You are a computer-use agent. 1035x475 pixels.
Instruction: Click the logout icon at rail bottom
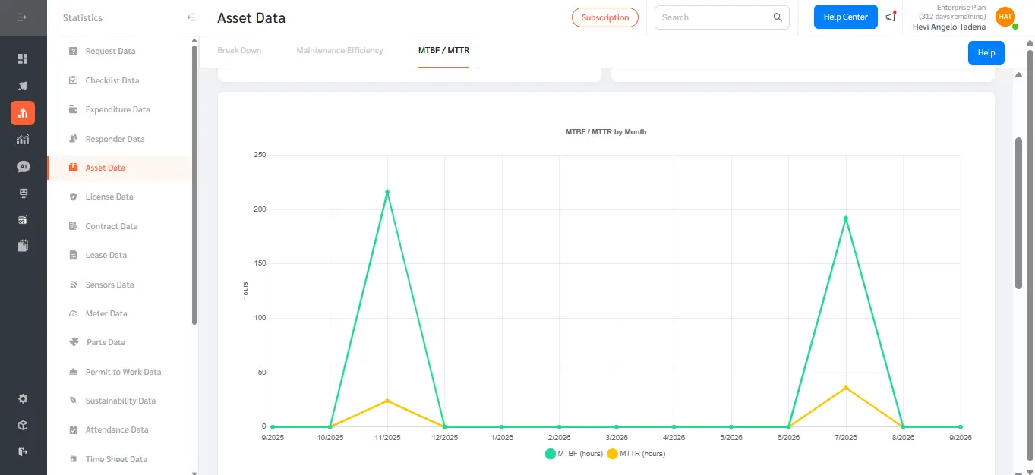pos(23,451)
